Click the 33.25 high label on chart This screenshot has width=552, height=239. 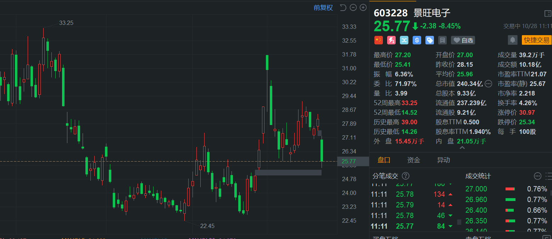pos(66,23)
